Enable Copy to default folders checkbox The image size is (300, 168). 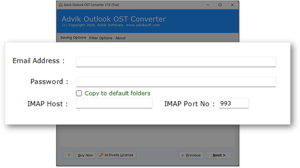click(x=79, y=93)
